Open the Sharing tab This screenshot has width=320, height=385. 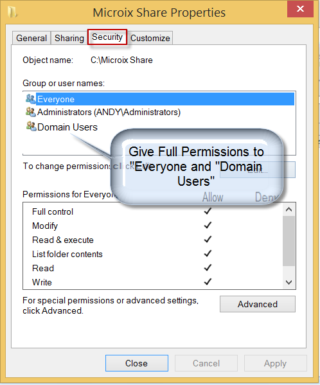[69, 38]
